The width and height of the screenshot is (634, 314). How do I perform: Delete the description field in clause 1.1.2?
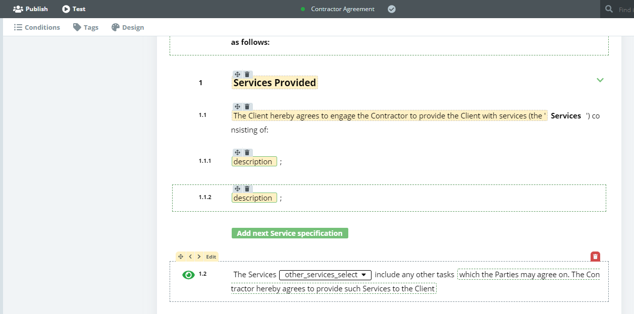[x=247, y=189]
